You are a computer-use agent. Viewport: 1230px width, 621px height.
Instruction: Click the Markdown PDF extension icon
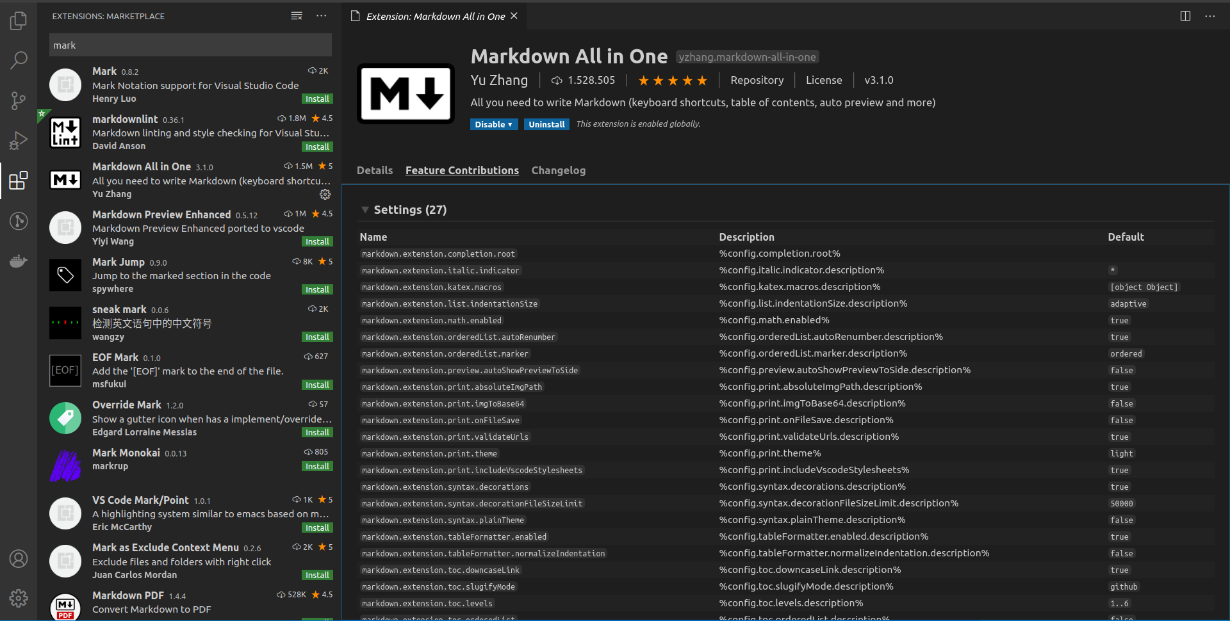pos(65,606)
